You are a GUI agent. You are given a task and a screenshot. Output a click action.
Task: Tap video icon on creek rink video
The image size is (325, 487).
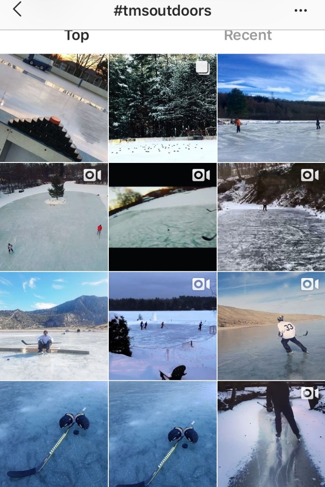(310, 175)
